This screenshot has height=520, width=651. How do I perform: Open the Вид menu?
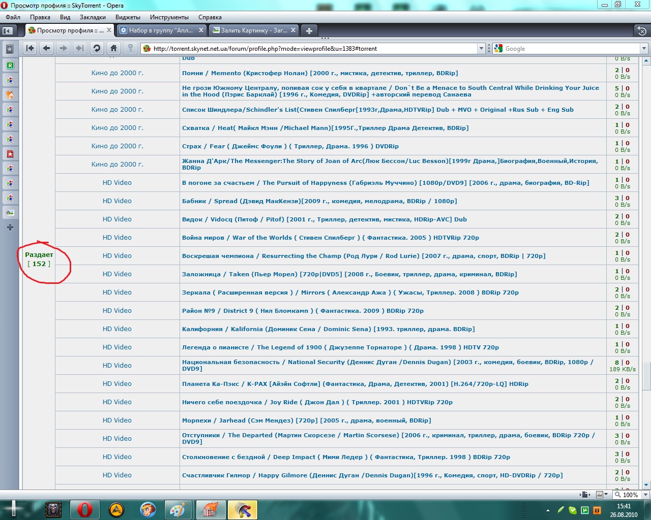(65, 17)
